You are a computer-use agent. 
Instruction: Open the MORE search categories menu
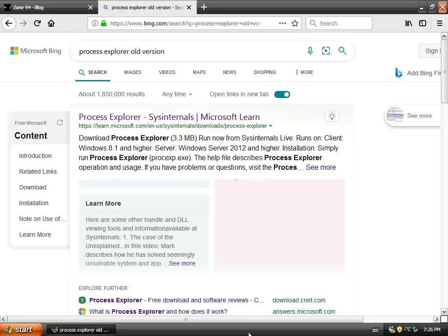(304, 72)
